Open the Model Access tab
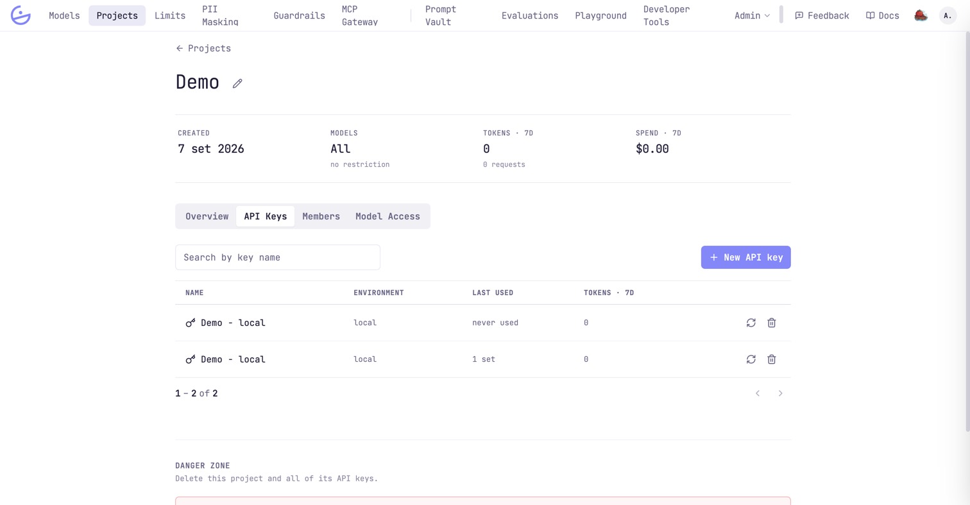The image size is (970, 505). [x=387, y=216]
